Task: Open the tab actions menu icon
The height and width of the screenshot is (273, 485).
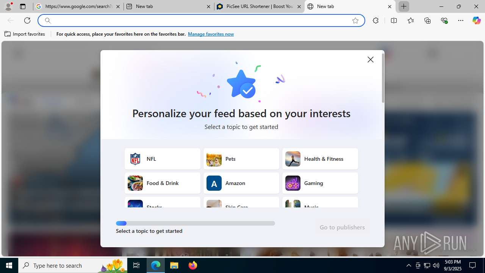Action: click(23, 6)
